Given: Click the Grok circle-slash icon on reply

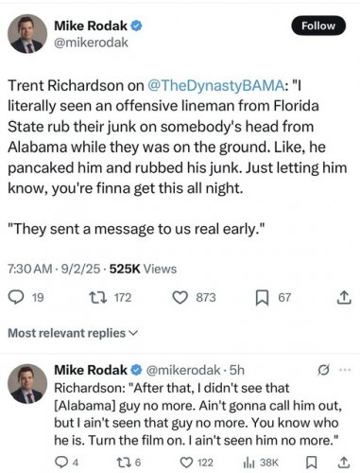Looking at the screenshot, I should point(324,370).
